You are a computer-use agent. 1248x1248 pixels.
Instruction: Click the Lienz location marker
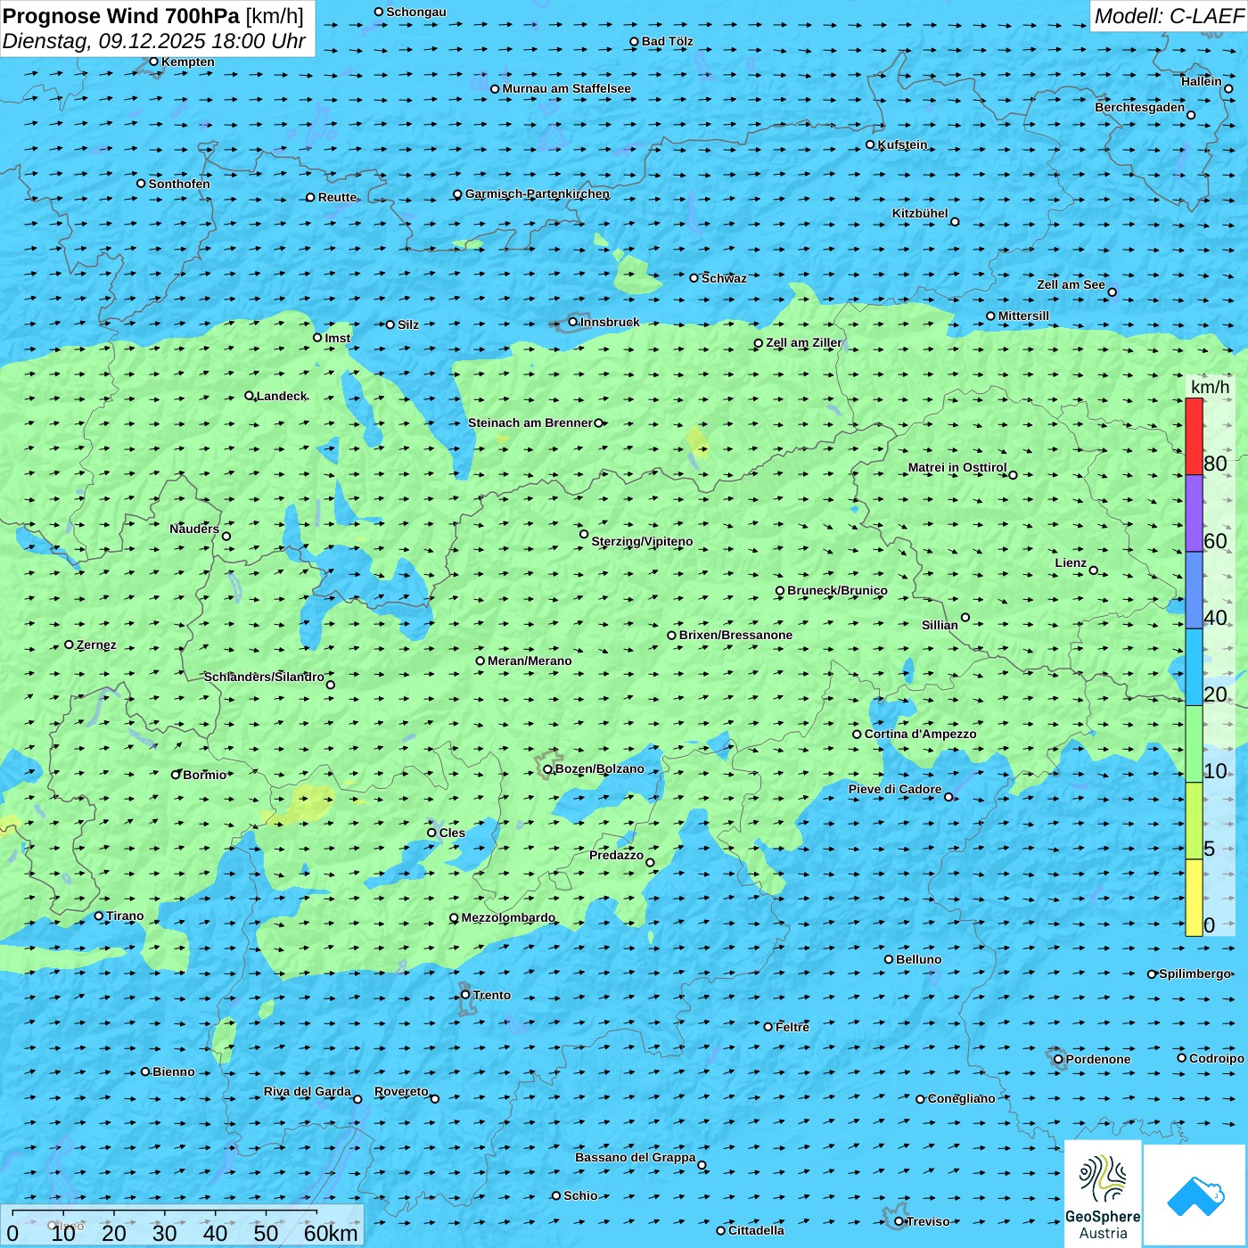pyautogui.click(x=1094, y=571)
